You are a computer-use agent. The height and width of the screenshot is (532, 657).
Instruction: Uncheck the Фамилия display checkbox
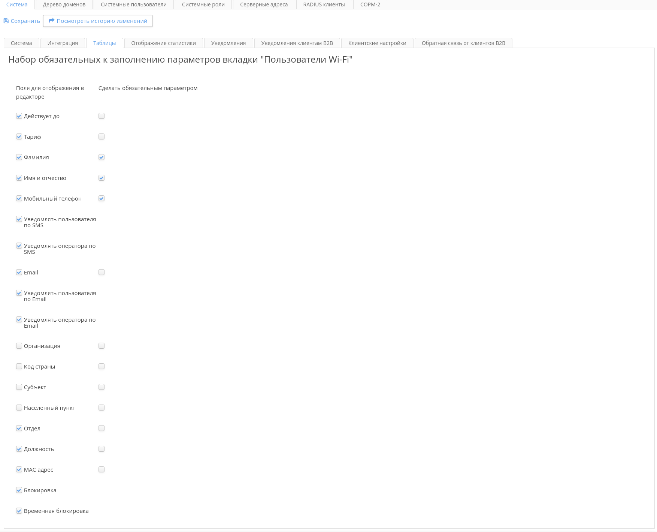click(19, 157)
